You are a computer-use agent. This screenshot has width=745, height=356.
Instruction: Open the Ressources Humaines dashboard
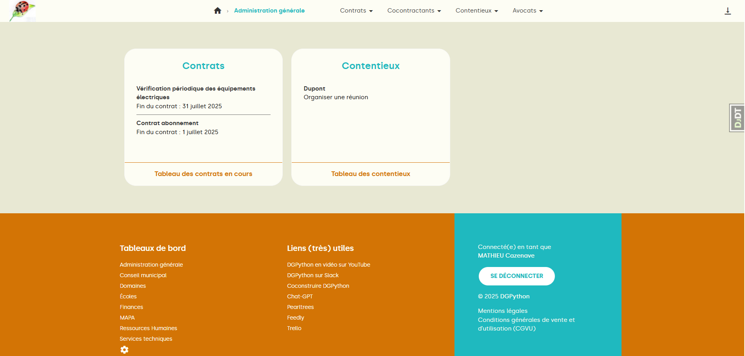coord(148,328)
